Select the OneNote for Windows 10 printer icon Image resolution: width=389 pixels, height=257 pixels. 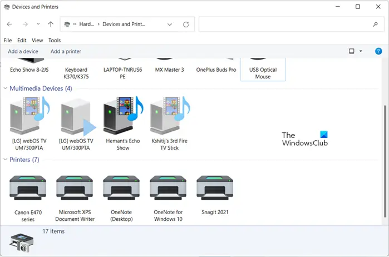(x=168, y=188)
